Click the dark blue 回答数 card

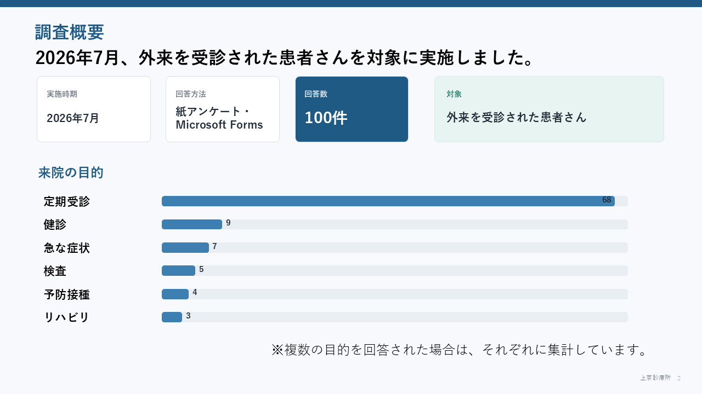coord(352,109)
